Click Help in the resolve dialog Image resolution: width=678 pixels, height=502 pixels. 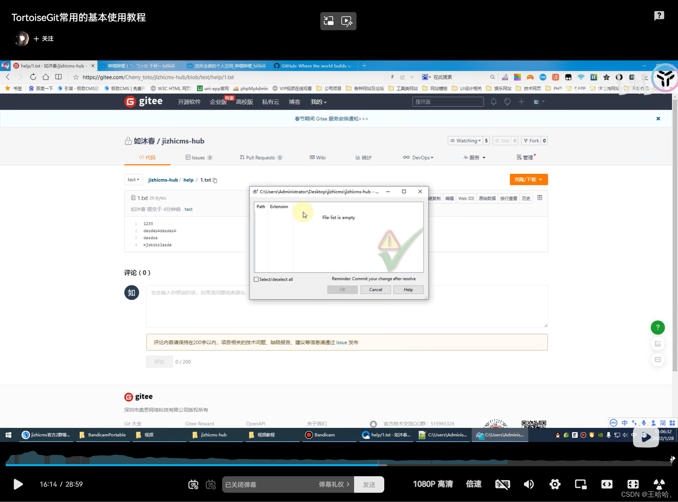[x=408, y=289]
